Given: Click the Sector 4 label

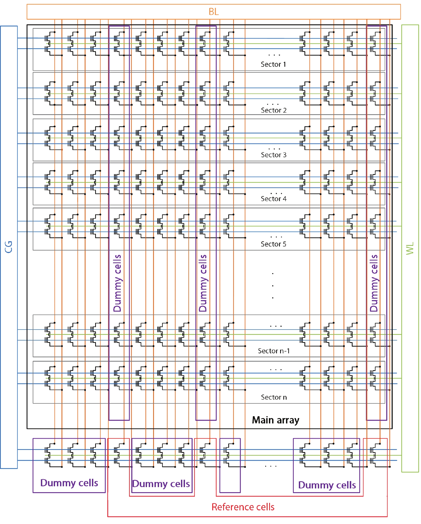Looking at the screenshot, I should coord(273,199).
